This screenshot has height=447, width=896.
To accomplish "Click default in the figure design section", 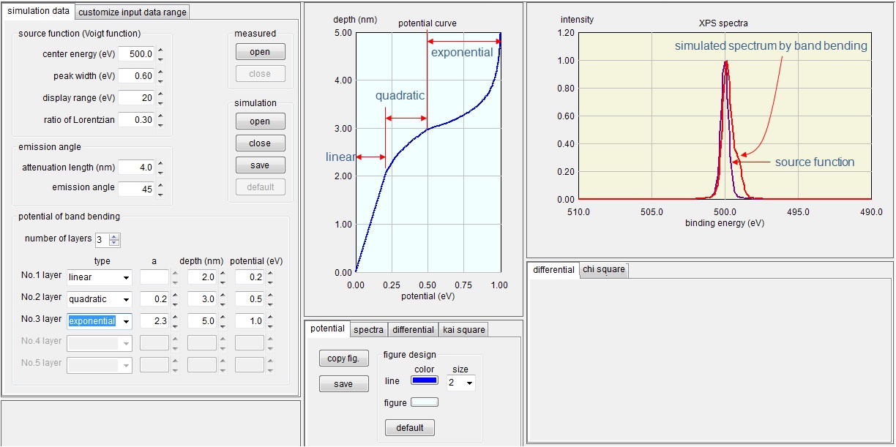I will [409, 427].
